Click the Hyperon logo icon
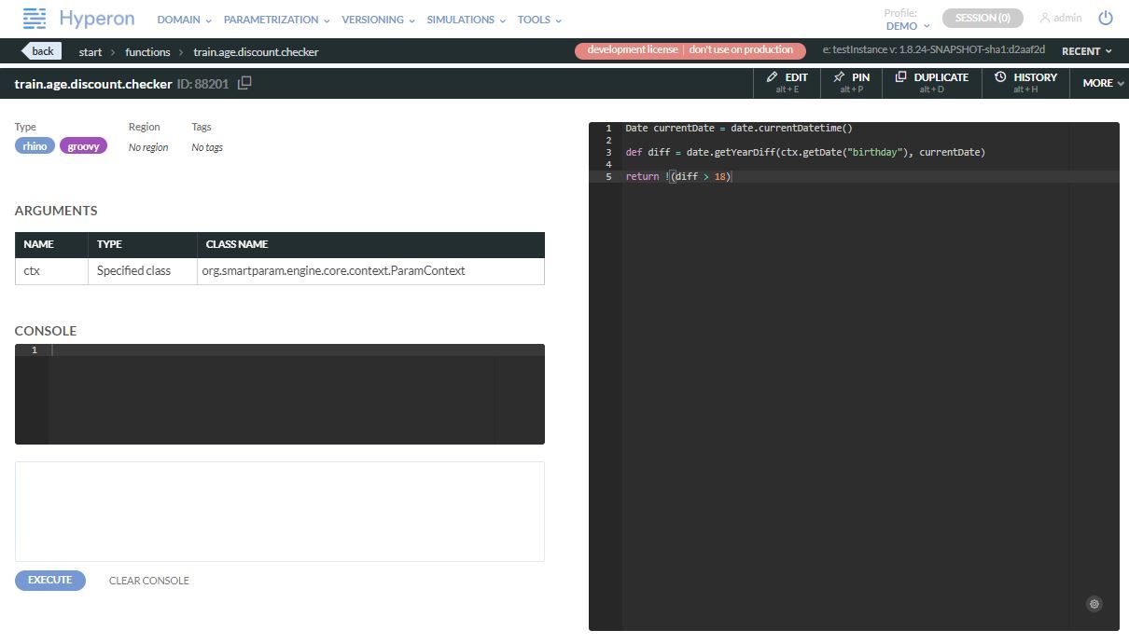1129x644 pixels. (35, 18)
